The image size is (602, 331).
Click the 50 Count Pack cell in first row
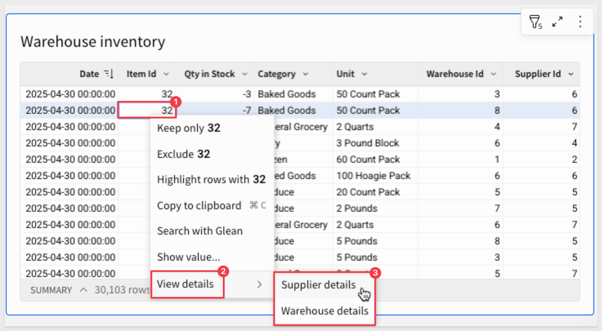[368, 94]
